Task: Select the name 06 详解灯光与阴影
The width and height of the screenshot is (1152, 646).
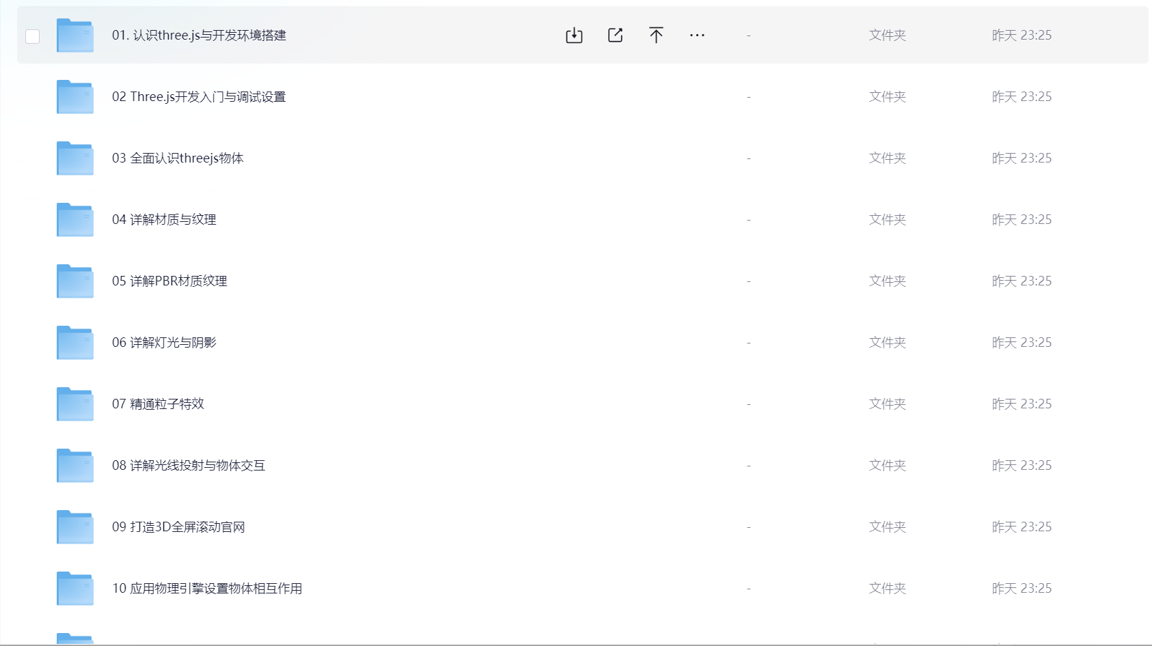Action: tap(164, 343)
